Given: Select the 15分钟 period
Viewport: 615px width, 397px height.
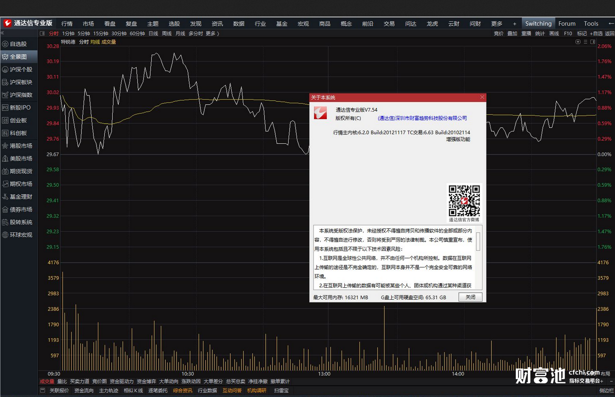Looking at the screenshot, I should 101,34.
